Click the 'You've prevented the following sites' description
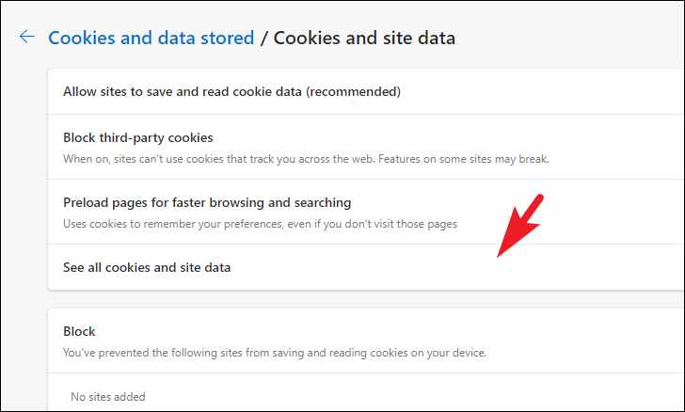Viewport: 685px width, 412px height. 275,353
